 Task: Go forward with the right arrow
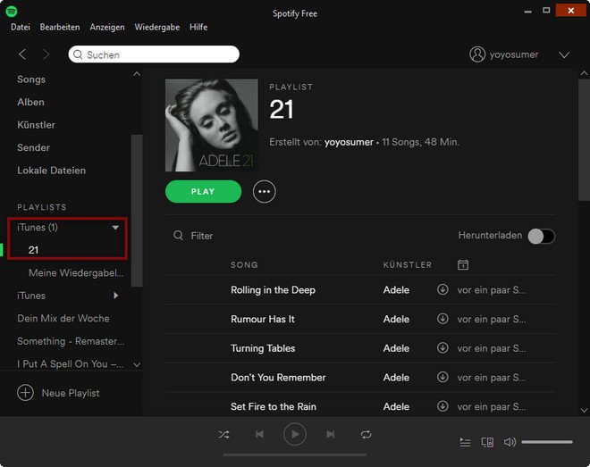pos(46,54)
